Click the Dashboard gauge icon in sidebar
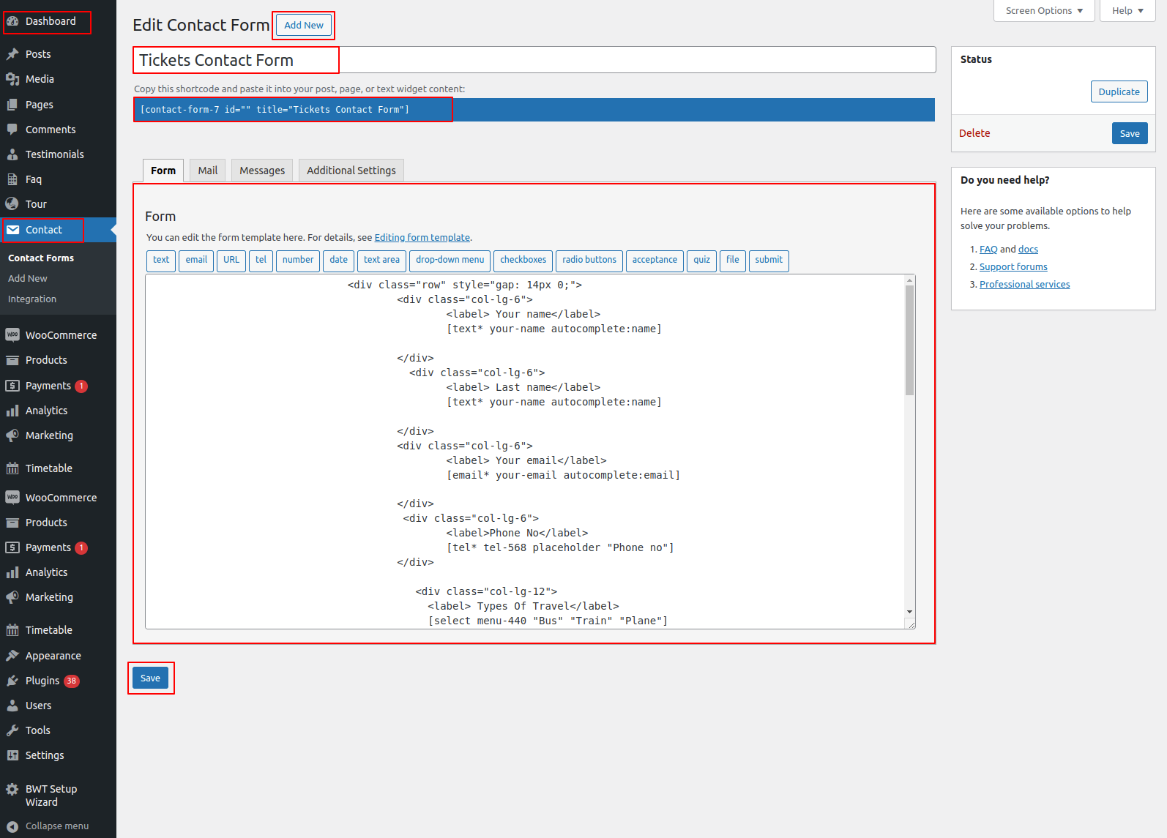 12,21
